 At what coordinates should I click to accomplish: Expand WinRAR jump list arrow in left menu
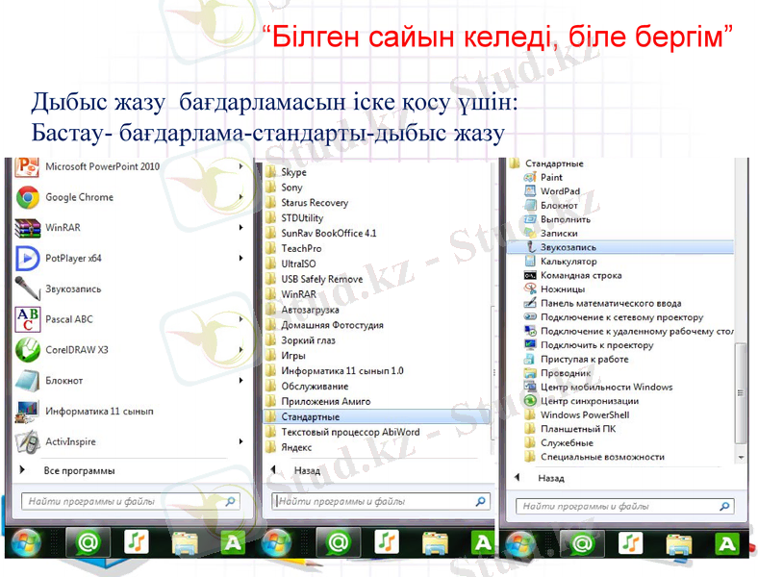240,228
